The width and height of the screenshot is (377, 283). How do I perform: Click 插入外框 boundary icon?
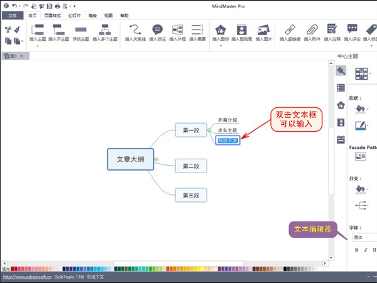tap(177, 30)
